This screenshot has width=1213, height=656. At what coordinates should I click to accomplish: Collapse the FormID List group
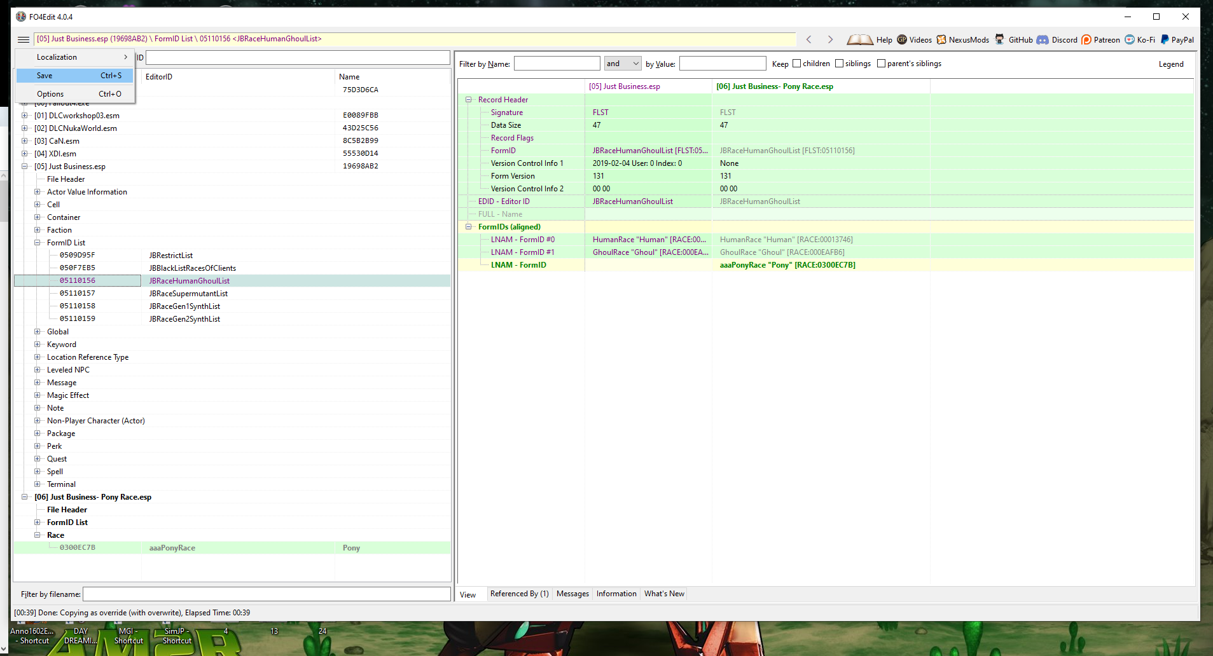pos(38,243)
